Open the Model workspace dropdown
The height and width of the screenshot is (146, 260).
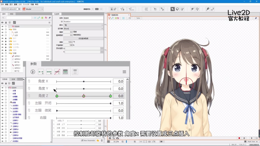click(x=33, y=9)
